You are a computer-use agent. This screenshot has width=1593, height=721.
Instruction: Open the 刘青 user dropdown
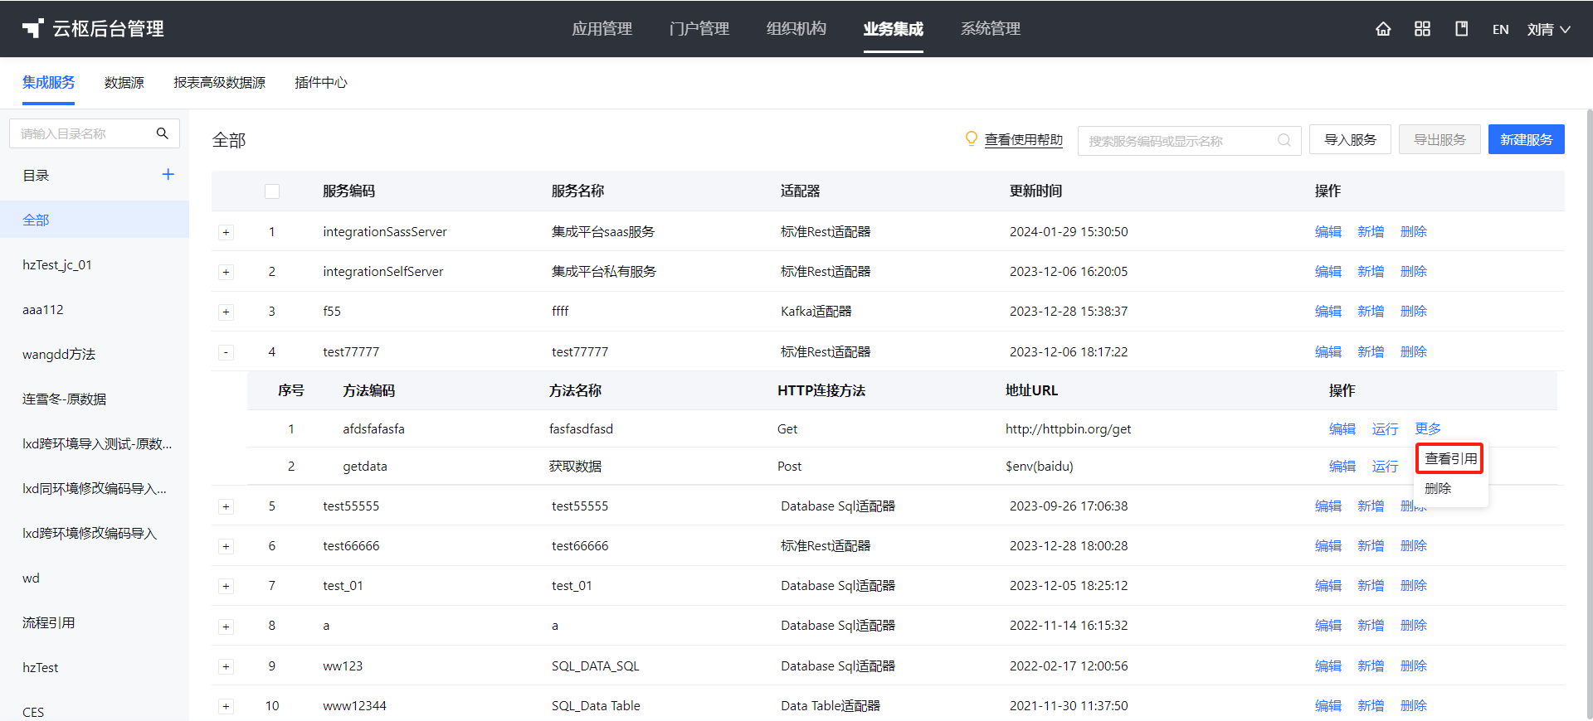coord(1548,29)
